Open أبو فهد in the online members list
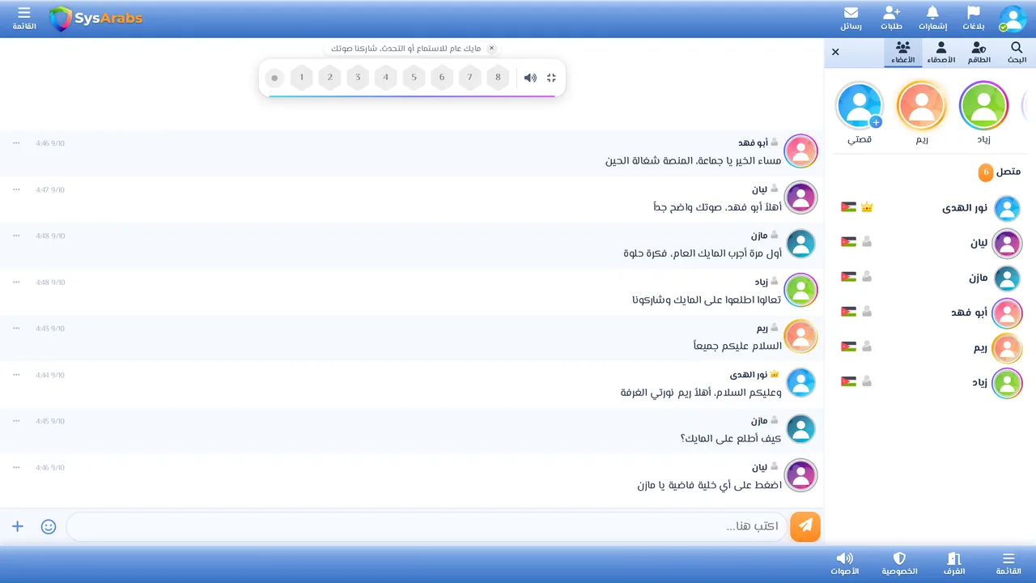 pos(931,313)
